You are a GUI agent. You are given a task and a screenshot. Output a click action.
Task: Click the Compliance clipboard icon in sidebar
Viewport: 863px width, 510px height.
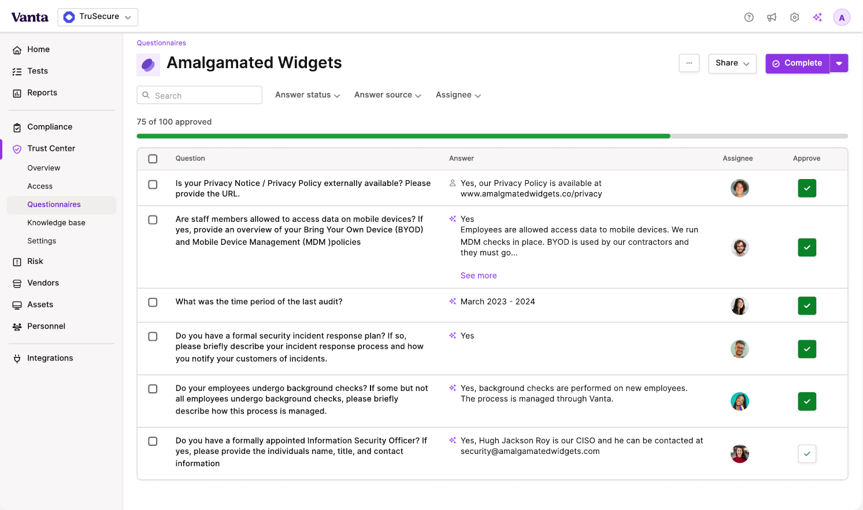(17, 127)
